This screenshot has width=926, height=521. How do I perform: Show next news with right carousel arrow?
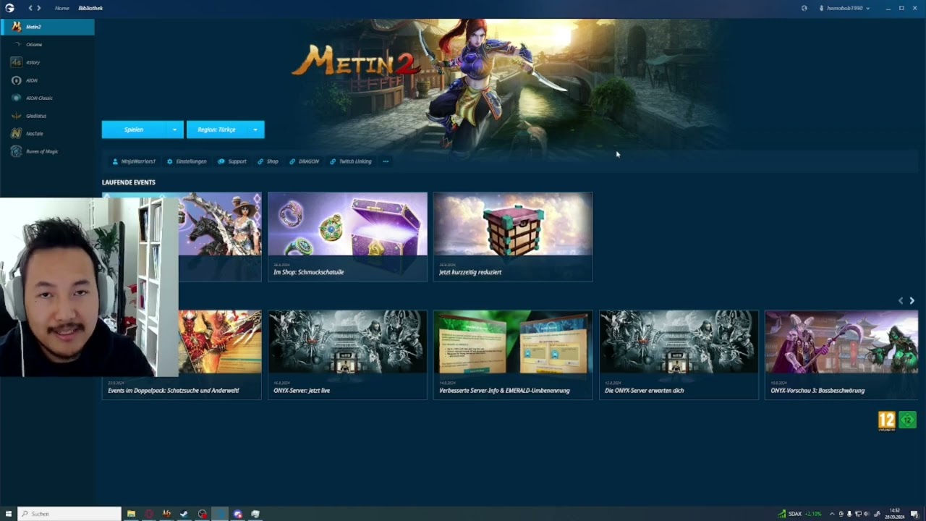coord(912,300)
